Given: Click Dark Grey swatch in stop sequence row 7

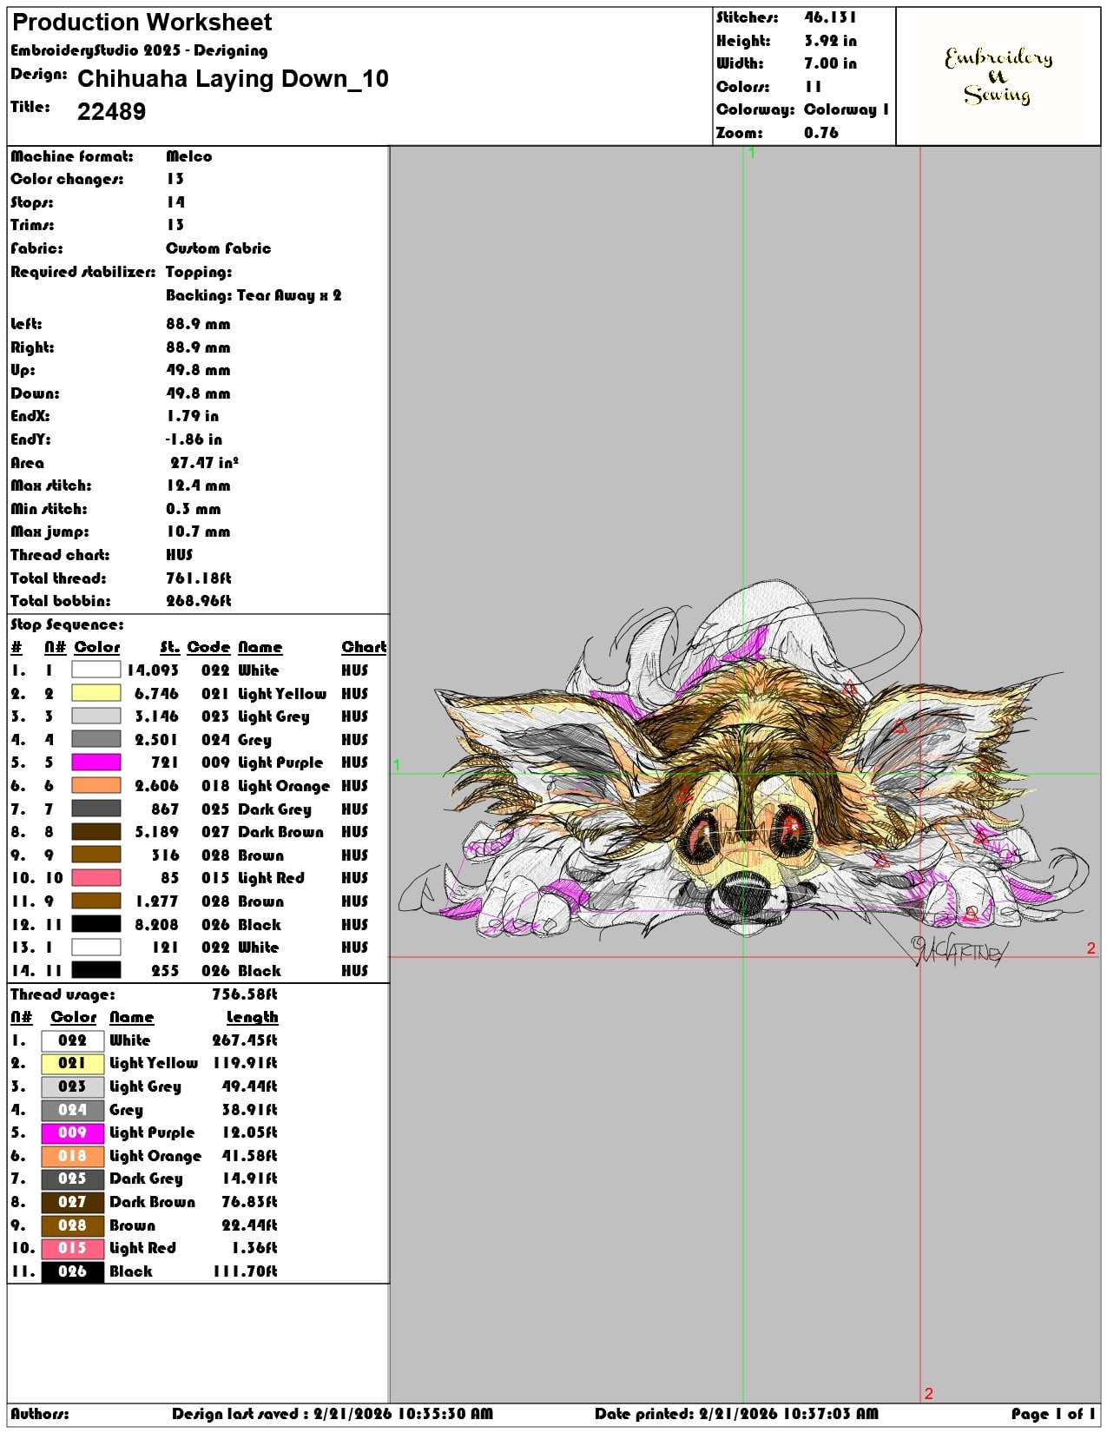Looking at the screenshot, I should pos(96,809).
